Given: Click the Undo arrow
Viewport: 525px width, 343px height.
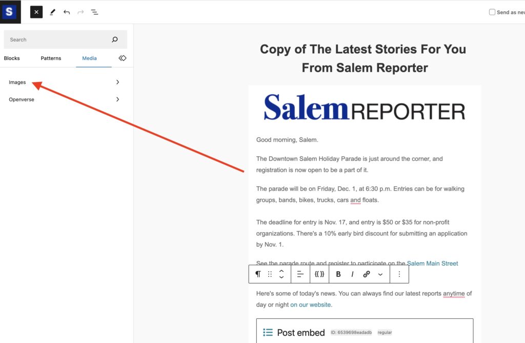Looking at the screenshot, I should point(67,12).
